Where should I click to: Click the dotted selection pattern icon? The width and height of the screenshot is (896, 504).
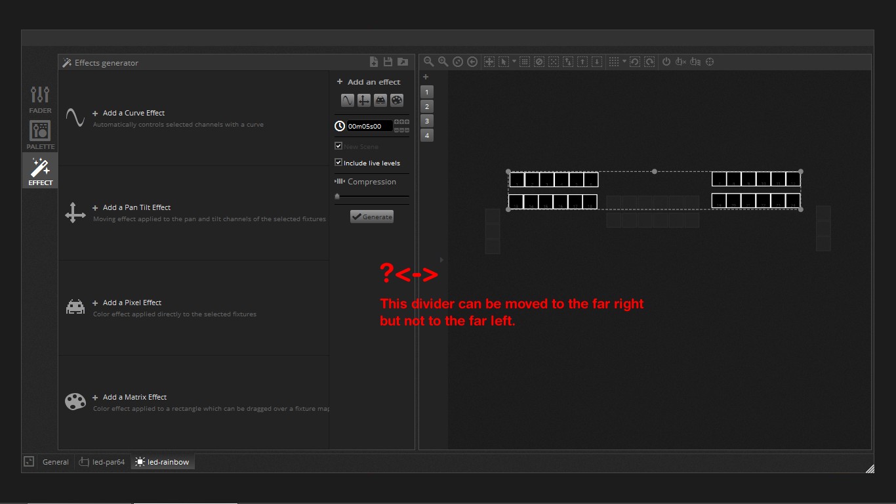coord(554,62)
